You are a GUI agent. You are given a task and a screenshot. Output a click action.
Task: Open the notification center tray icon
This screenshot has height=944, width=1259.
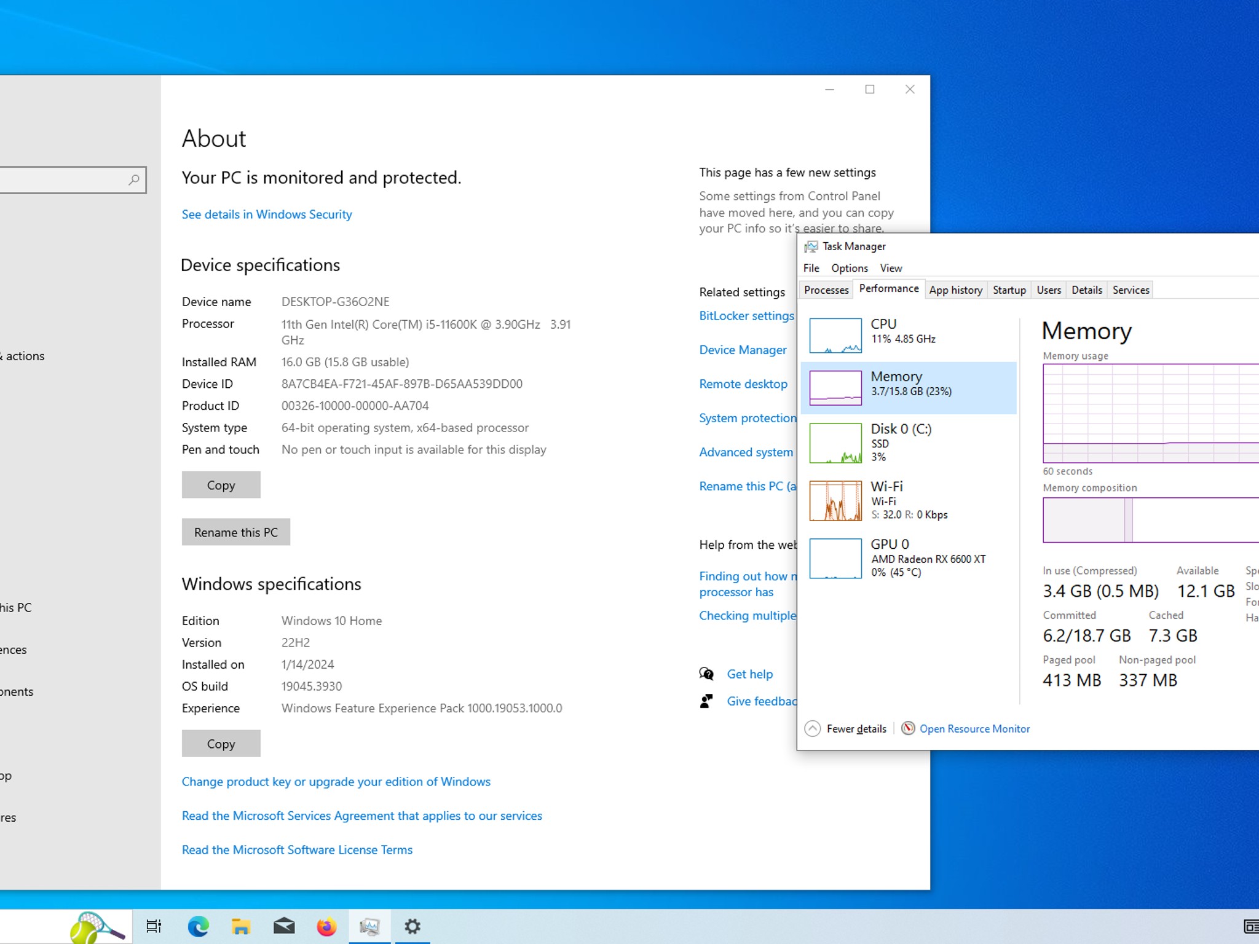(1250, 926)
